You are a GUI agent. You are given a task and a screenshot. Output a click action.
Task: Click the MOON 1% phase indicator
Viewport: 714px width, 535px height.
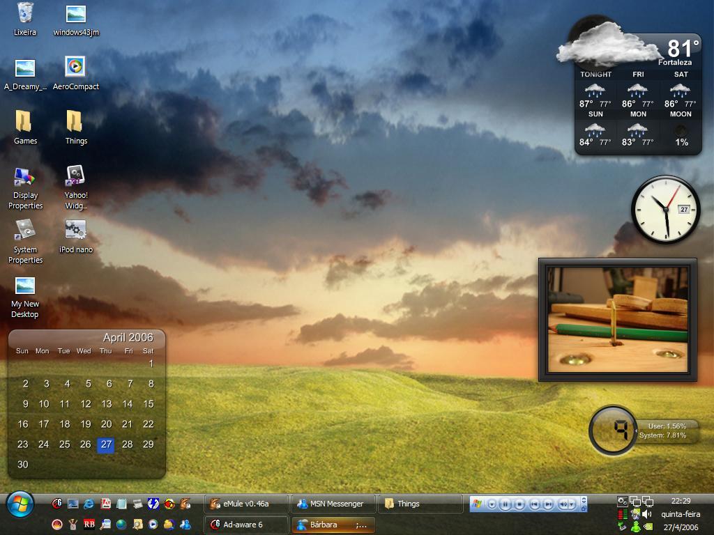(x=681, y=130)
